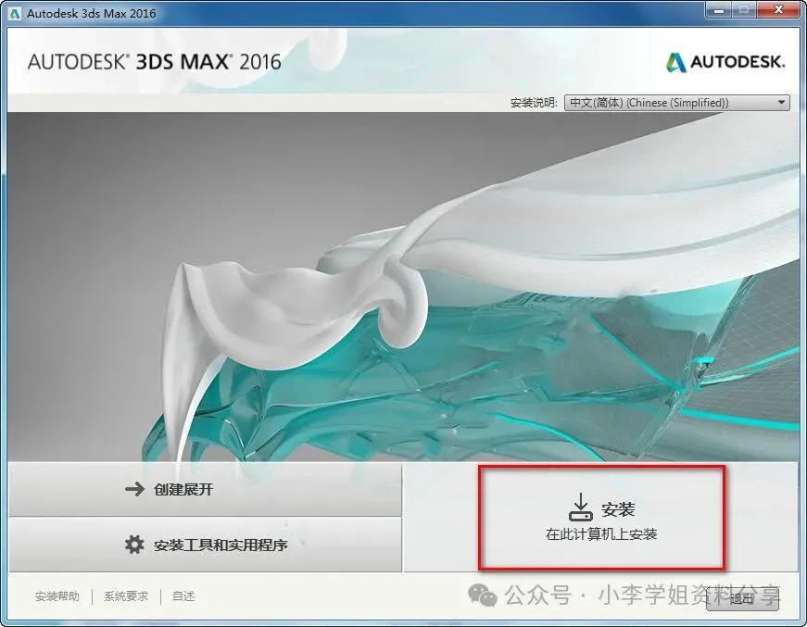The image size is (807, 627).
Task: Minimize the Autodesk 3ds Max 2016 window
Action: click(x=719, y=10)
